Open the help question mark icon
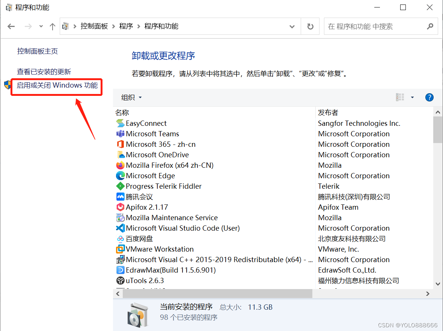 [x=429, y=97]
